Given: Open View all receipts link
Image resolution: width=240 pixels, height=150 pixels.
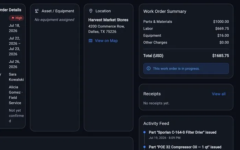Looking at the screenshot, I should 219,94.
